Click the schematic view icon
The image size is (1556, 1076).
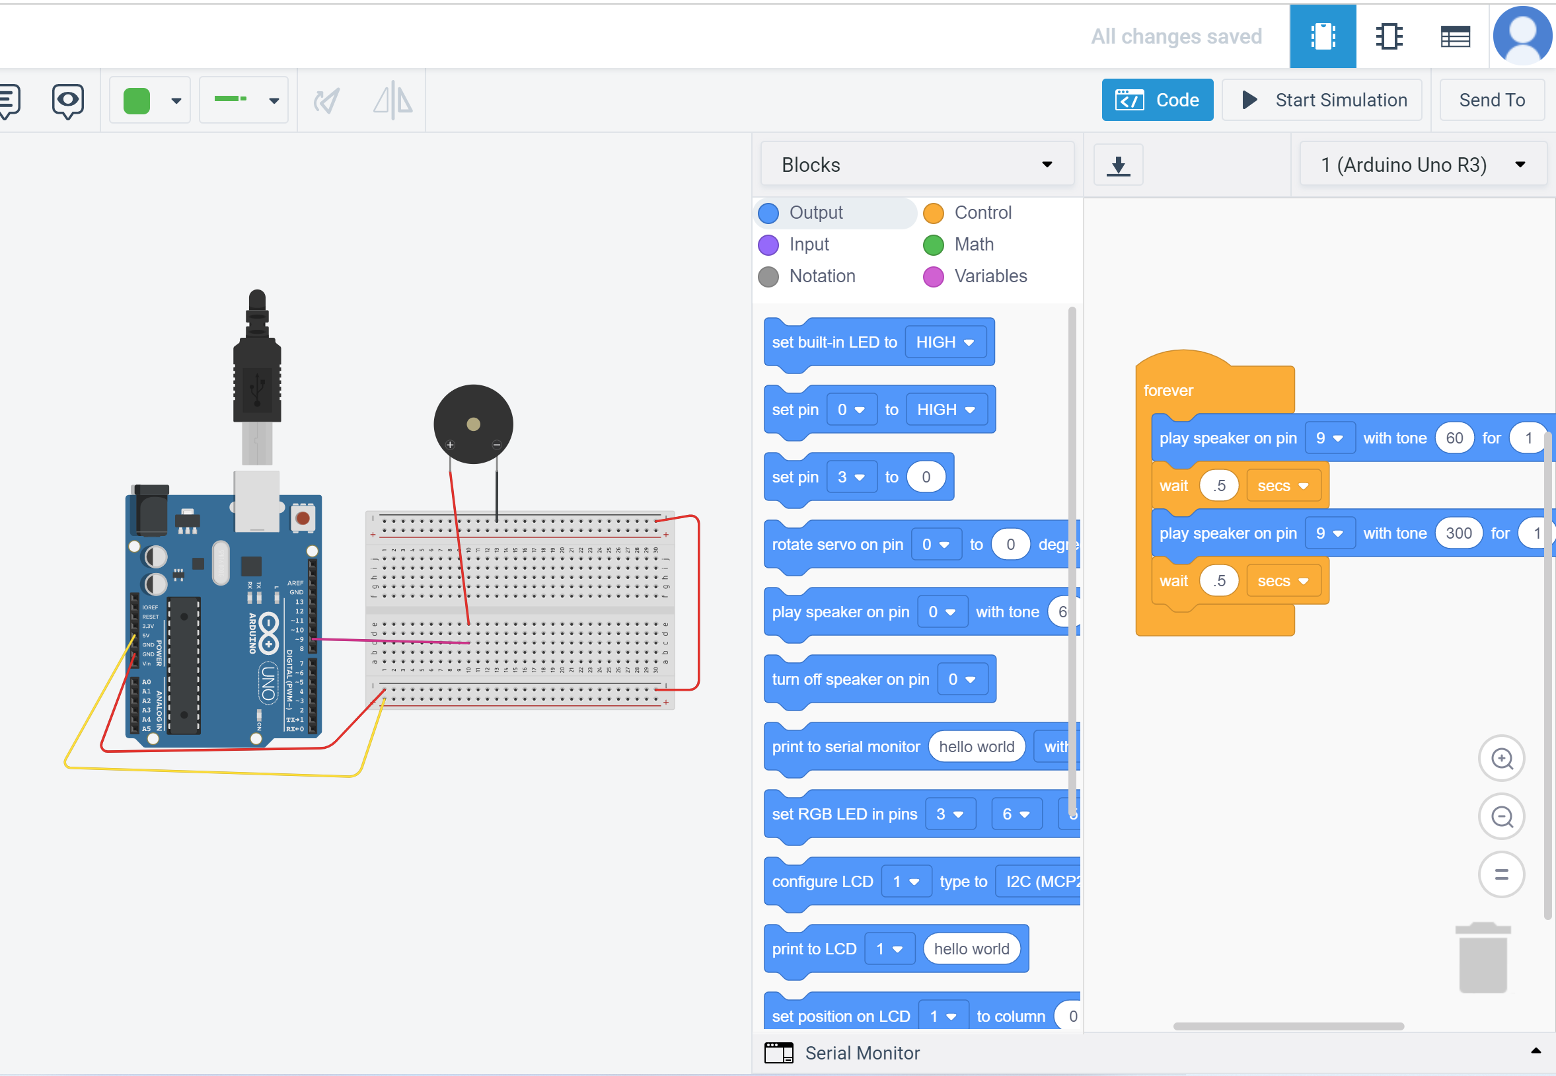(x=1389, y=33)
